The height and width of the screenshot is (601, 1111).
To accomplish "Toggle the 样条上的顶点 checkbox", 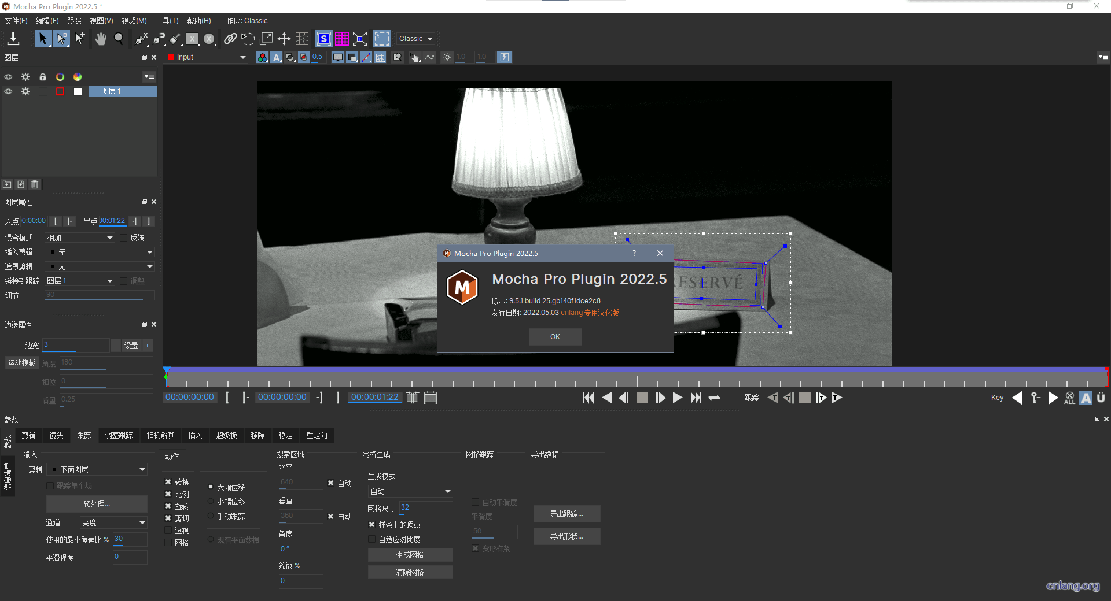I will 372,525.
